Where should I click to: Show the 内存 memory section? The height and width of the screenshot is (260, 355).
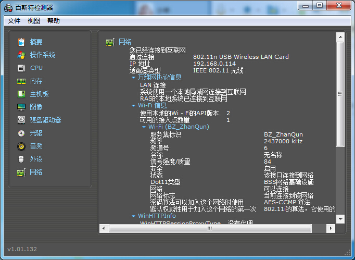36,81
